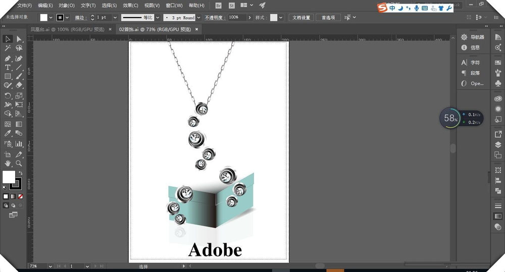Activate the Hand tool

coord(8,164)
